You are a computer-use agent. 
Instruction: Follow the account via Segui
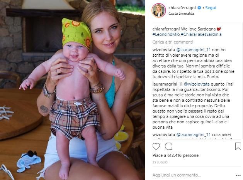[x=211, y=8]
